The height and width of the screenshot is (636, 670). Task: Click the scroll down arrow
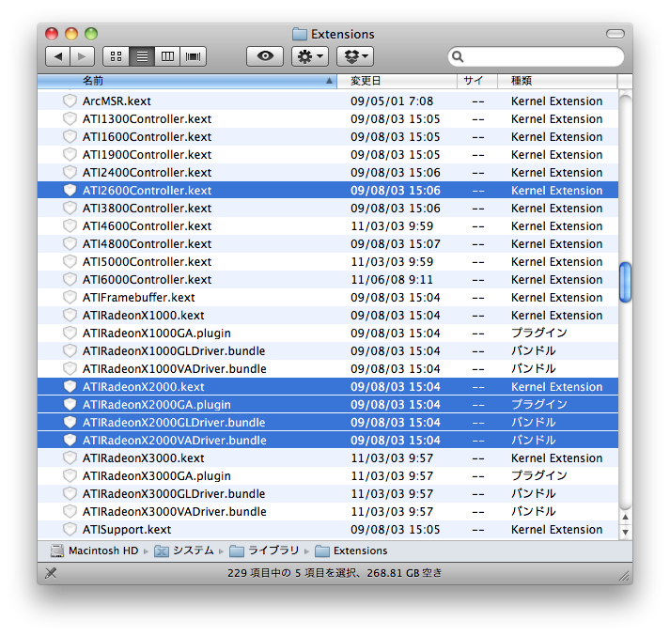coord(625,533)
